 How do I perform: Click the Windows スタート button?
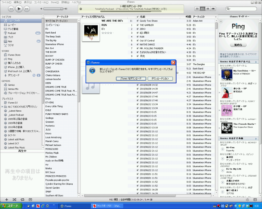pyautogui.click(x=11, y=206)
